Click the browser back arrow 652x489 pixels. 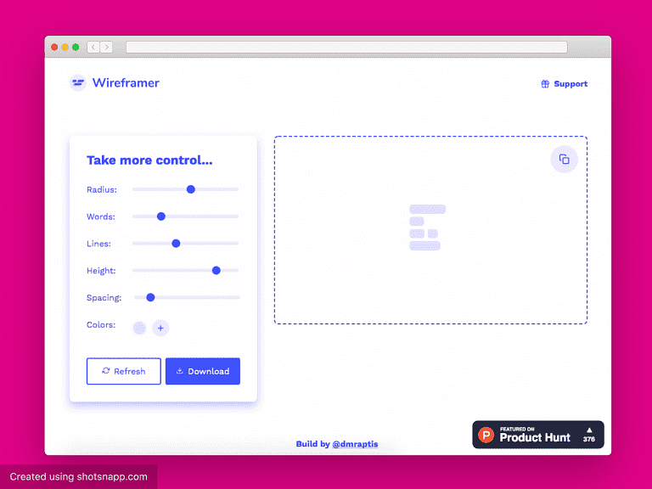pos(91,48)
